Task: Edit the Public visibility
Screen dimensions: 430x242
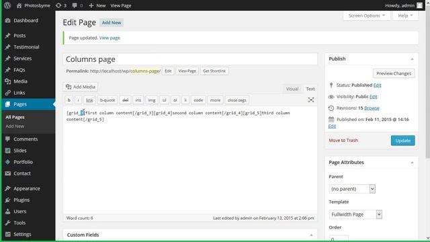Action: point(374,97)
